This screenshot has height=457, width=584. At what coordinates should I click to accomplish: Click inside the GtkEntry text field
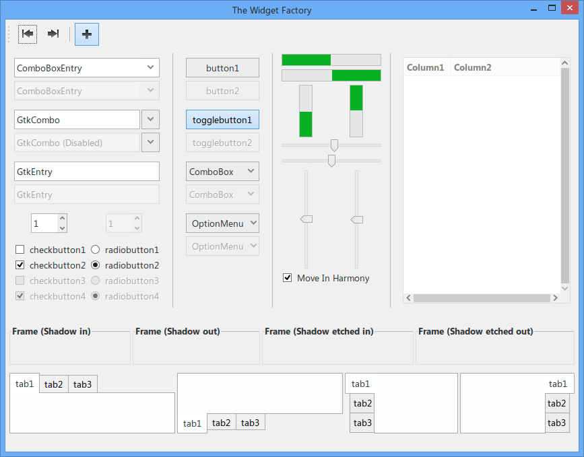[86, 172]
